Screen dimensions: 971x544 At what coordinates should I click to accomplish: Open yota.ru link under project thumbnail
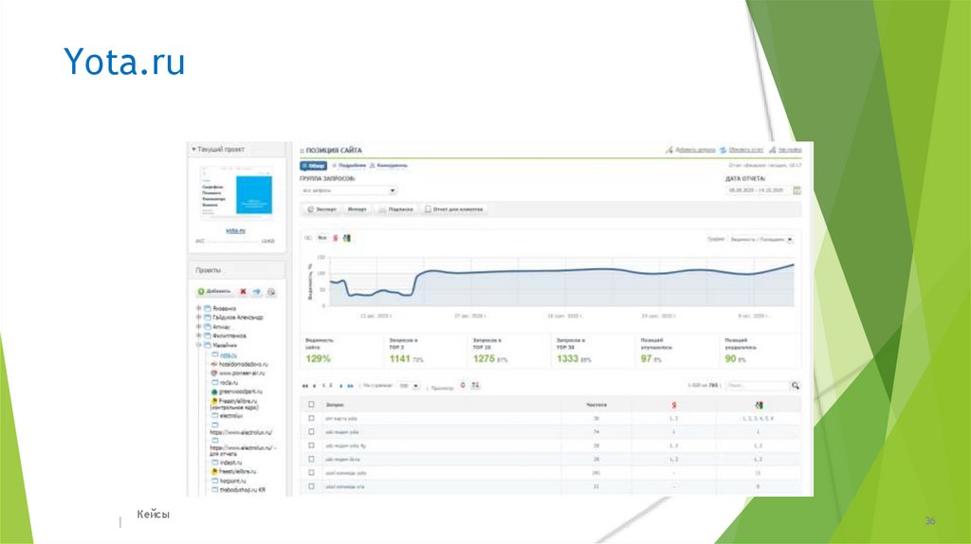(x=235, y=231)
